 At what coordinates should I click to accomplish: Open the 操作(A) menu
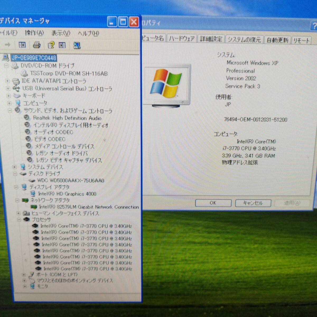pos(34,33)
